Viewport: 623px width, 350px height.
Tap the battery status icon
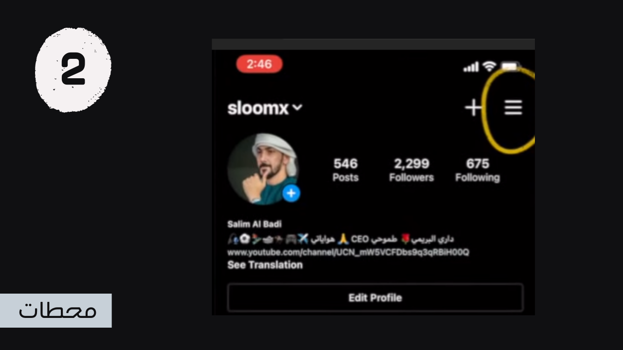[x=511, y=67]
